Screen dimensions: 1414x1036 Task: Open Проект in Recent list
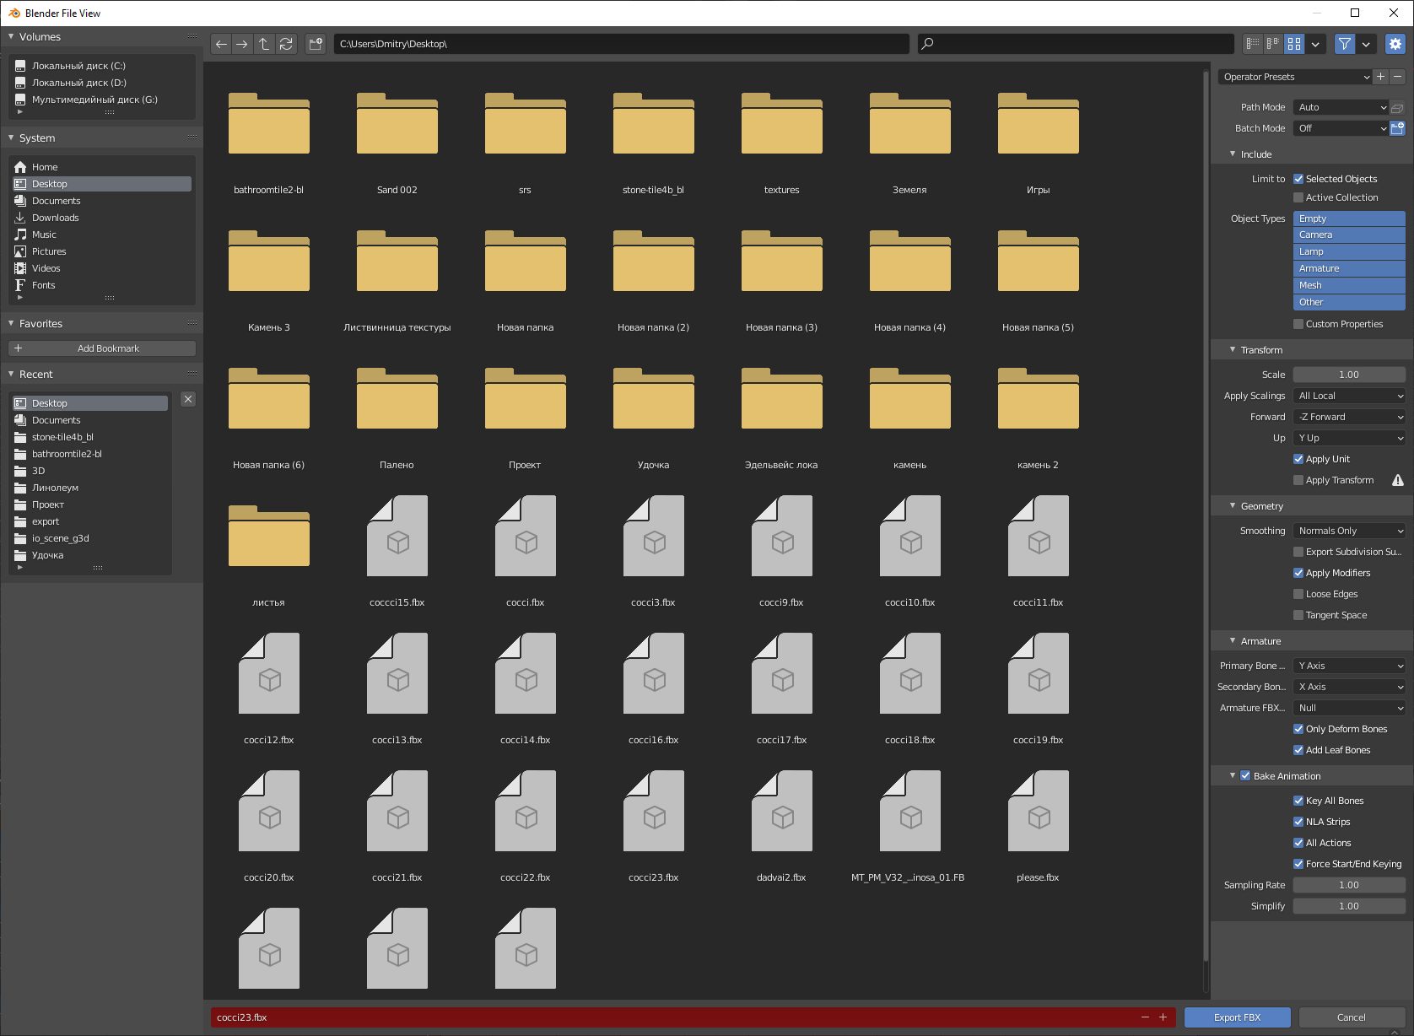pyautogui.click(x=91, y=505)
